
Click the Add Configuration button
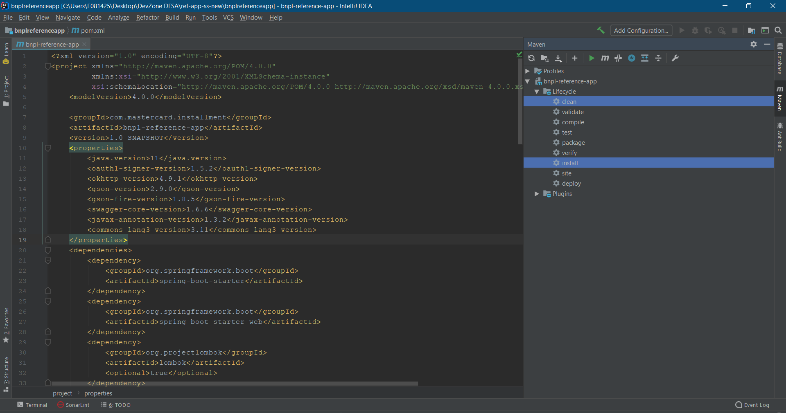tap(641, 30)
